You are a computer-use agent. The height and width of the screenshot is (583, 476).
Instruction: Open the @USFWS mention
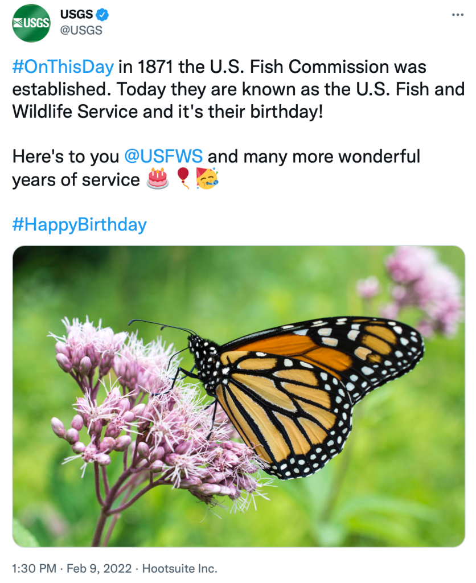pos(163,157)
